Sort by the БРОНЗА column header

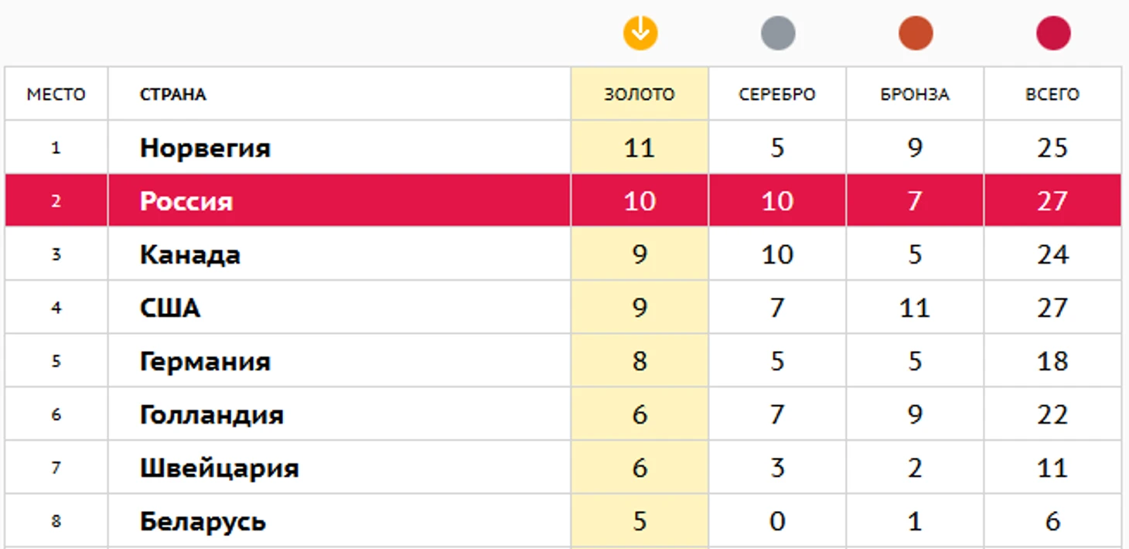(x=915, y=94)
